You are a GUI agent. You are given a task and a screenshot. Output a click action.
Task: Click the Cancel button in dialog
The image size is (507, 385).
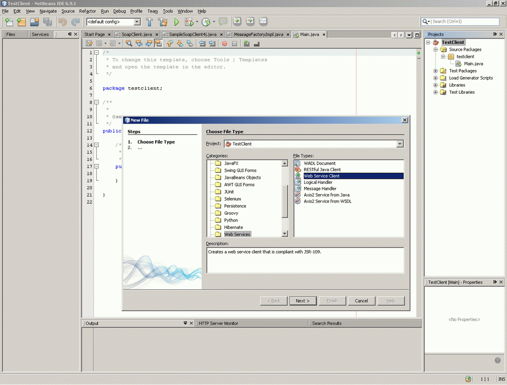coord(361,301)
